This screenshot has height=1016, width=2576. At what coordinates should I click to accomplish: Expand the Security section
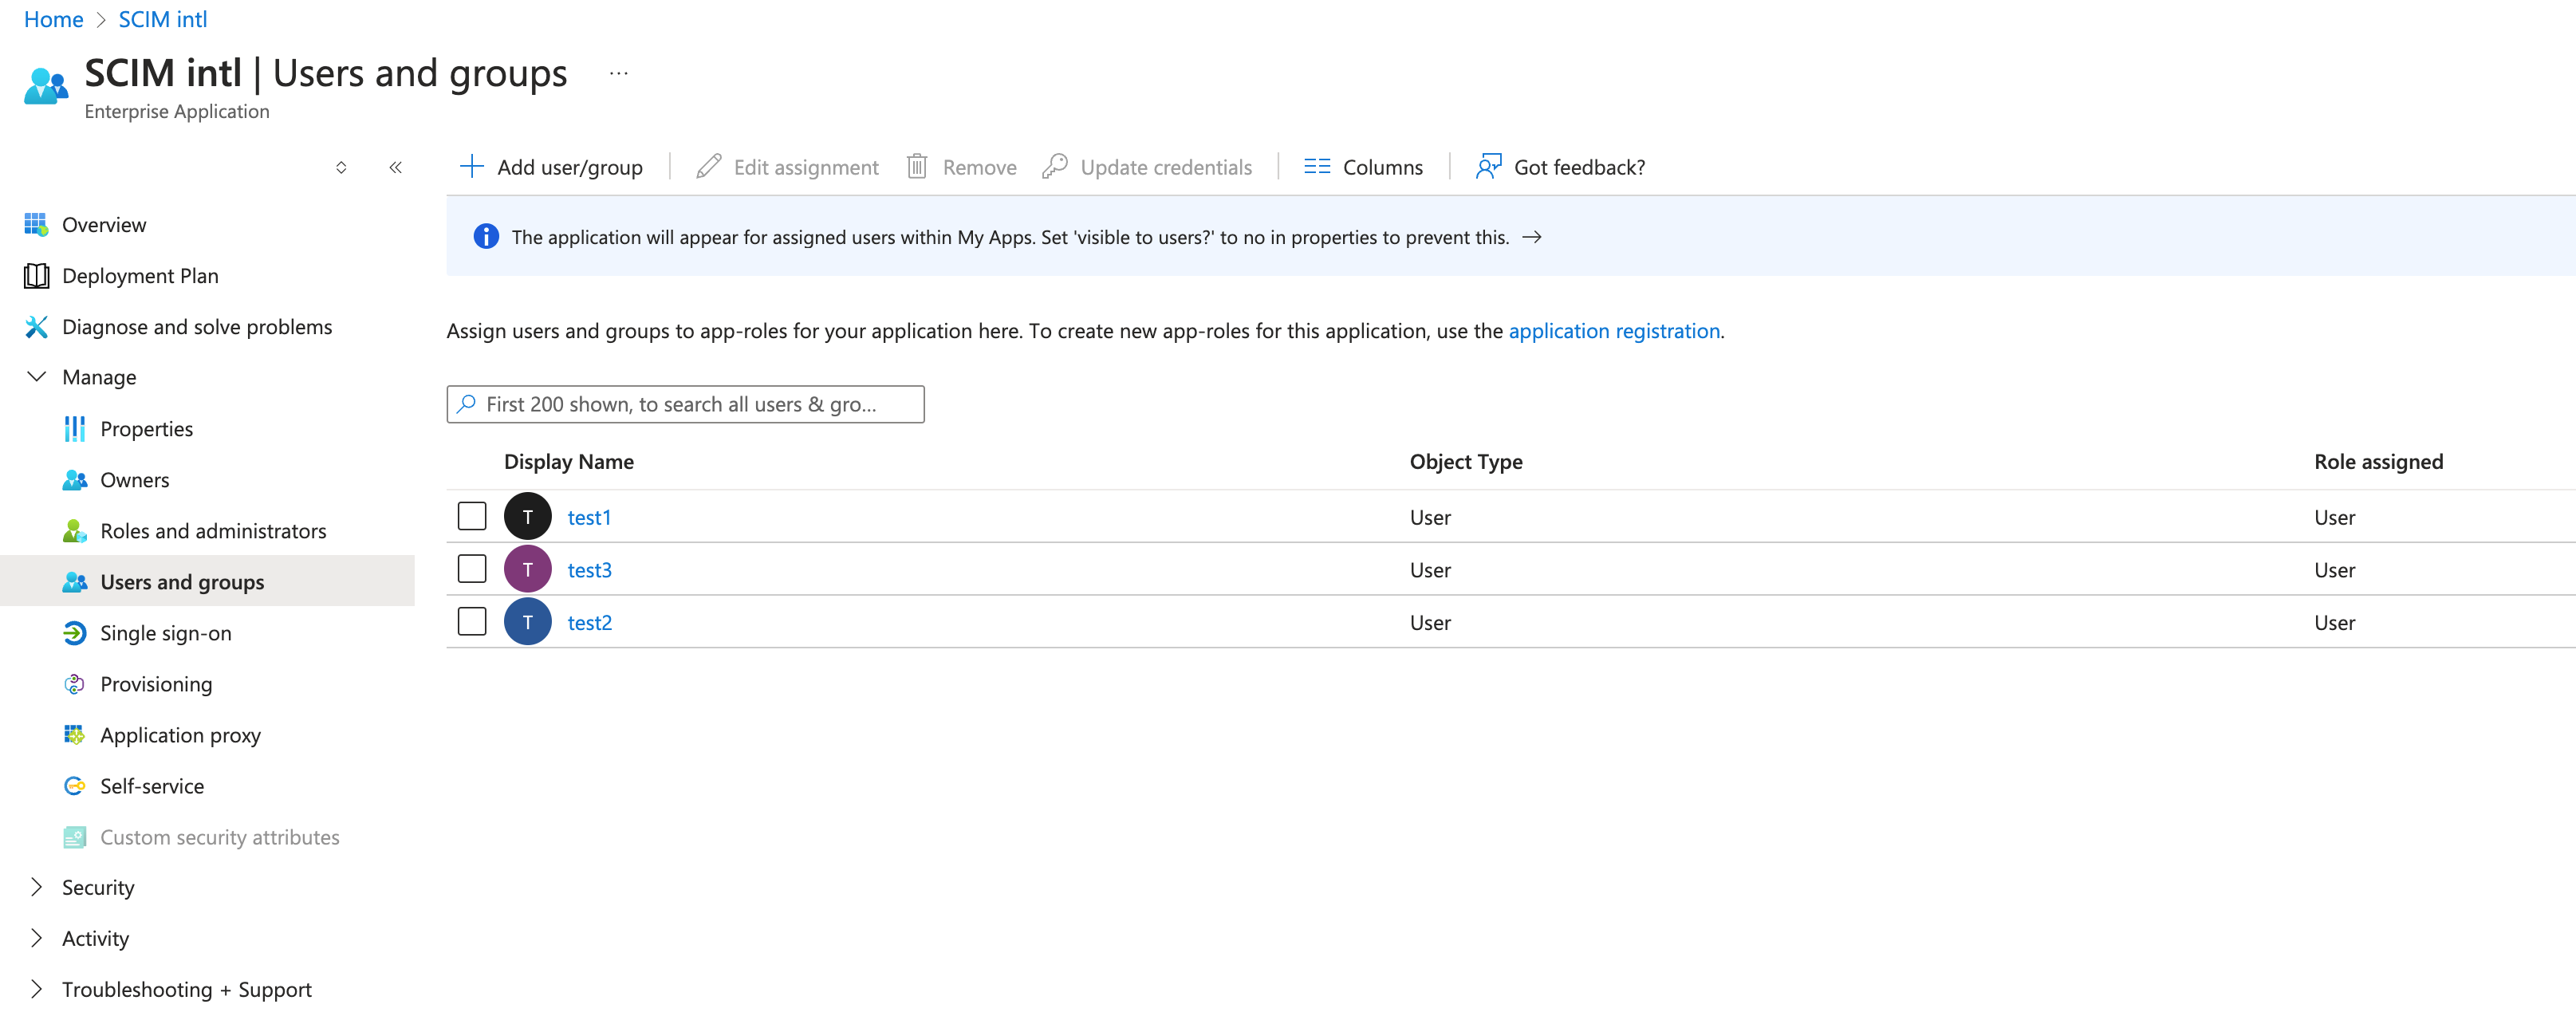click(x=36, y=887)
